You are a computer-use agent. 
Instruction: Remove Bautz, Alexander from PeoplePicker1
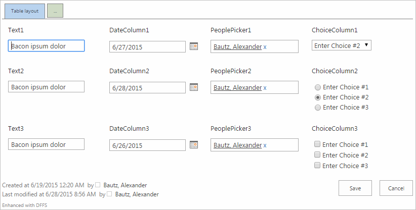click(x=265, y=46)
